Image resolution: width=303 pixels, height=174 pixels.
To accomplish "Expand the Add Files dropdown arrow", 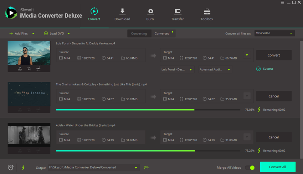I will point(33,33).
